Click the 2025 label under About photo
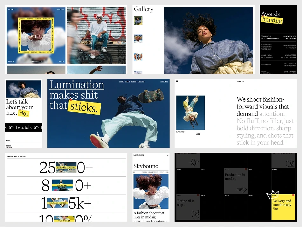This screenshot has width=302, height=227. pyautogui.click(x=198, y=134)
